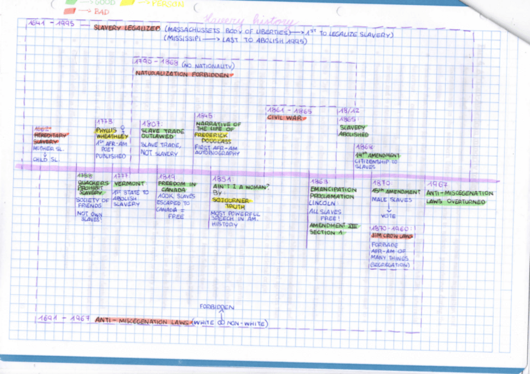Select "CITIZENSHIP TO SLAVES" note
The width and height of the screenshot is (530, 374).
tap(376, 164)
